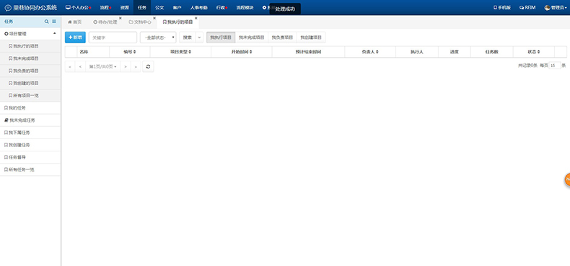Sort the table by 状态 column
Viewport: 570px width, 266px height.
click(534, 52)
